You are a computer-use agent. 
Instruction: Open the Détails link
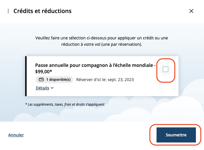coord(42,88)
